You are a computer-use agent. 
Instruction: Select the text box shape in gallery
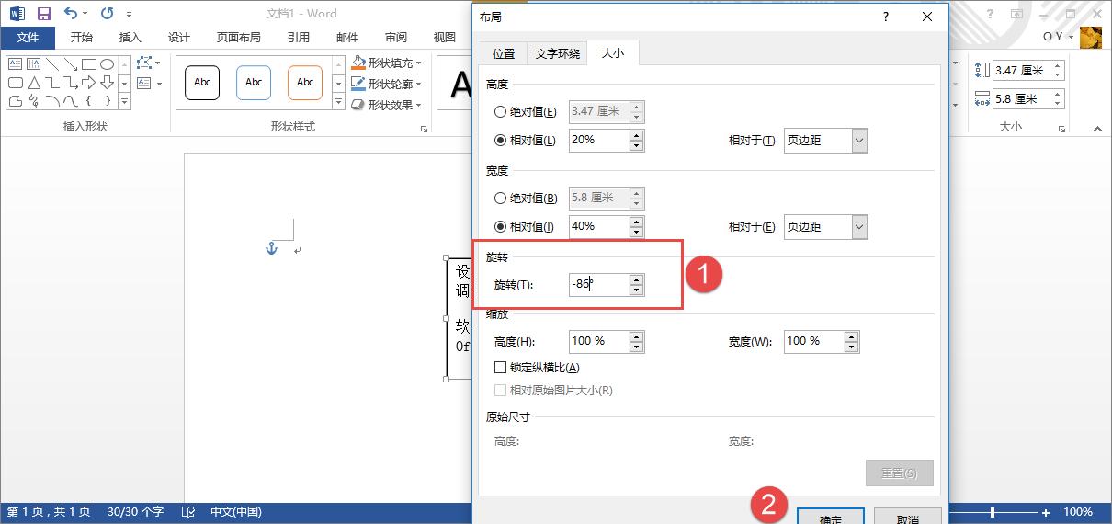click(16, 64)
